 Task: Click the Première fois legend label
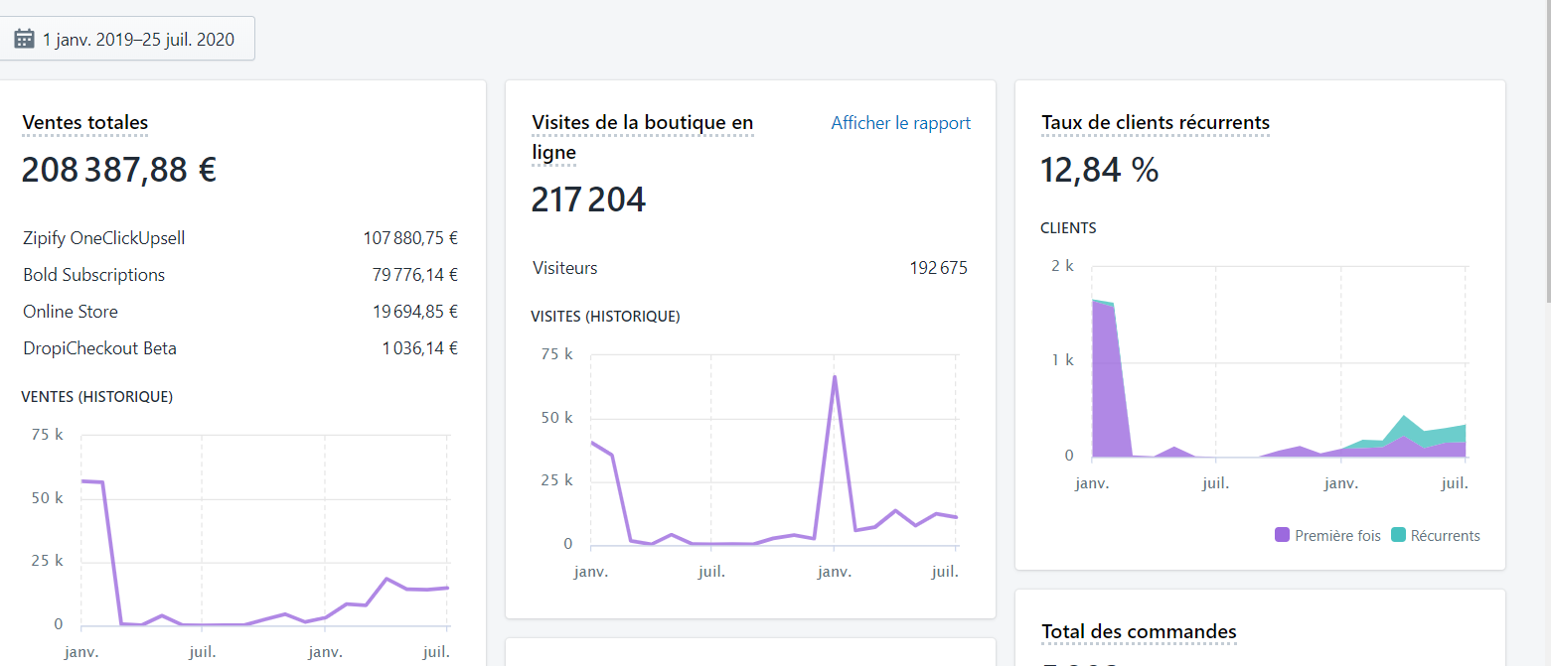[x=1337, y=536]
